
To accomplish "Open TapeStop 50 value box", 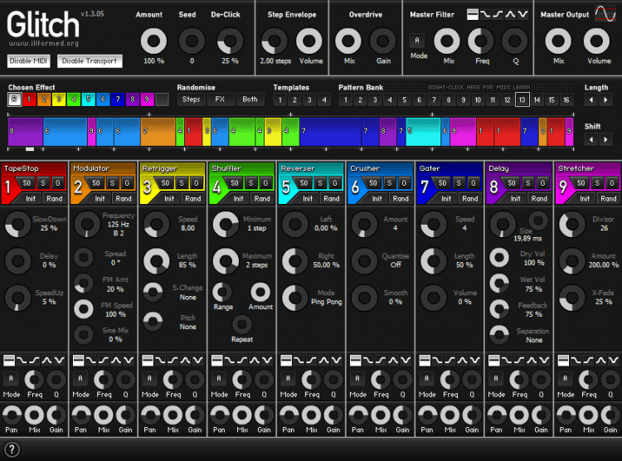I will coord(27,183).
